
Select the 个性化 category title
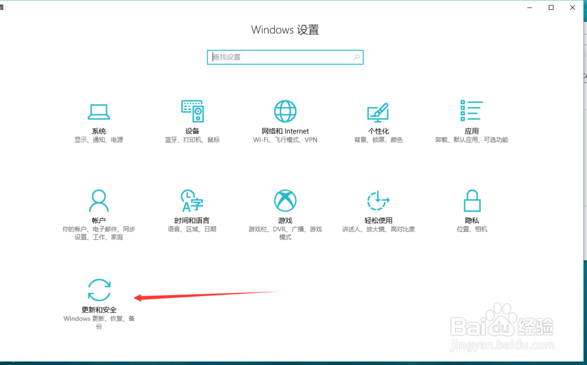click(x=379, y=131)
